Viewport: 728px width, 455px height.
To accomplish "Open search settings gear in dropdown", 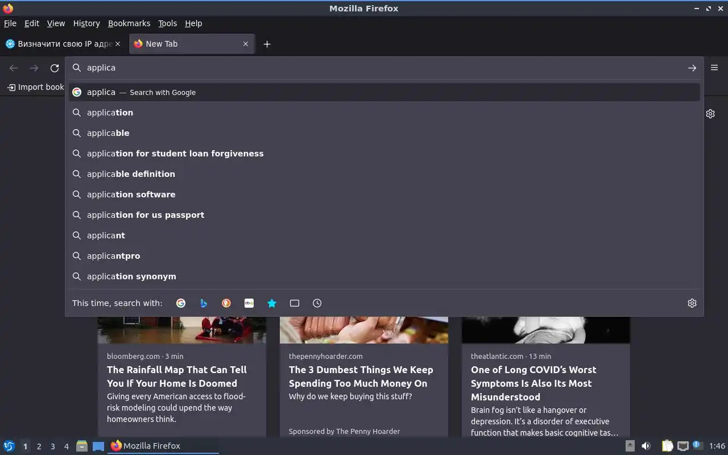I will [x=692, y=303].
